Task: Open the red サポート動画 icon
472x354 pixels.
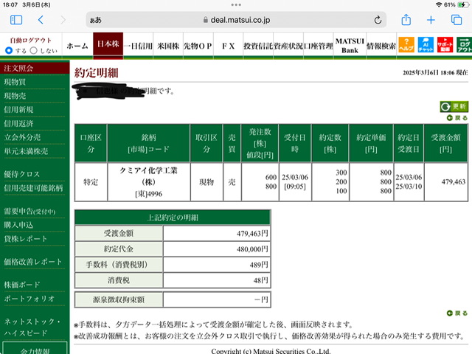Action: [x=445, y=45]
